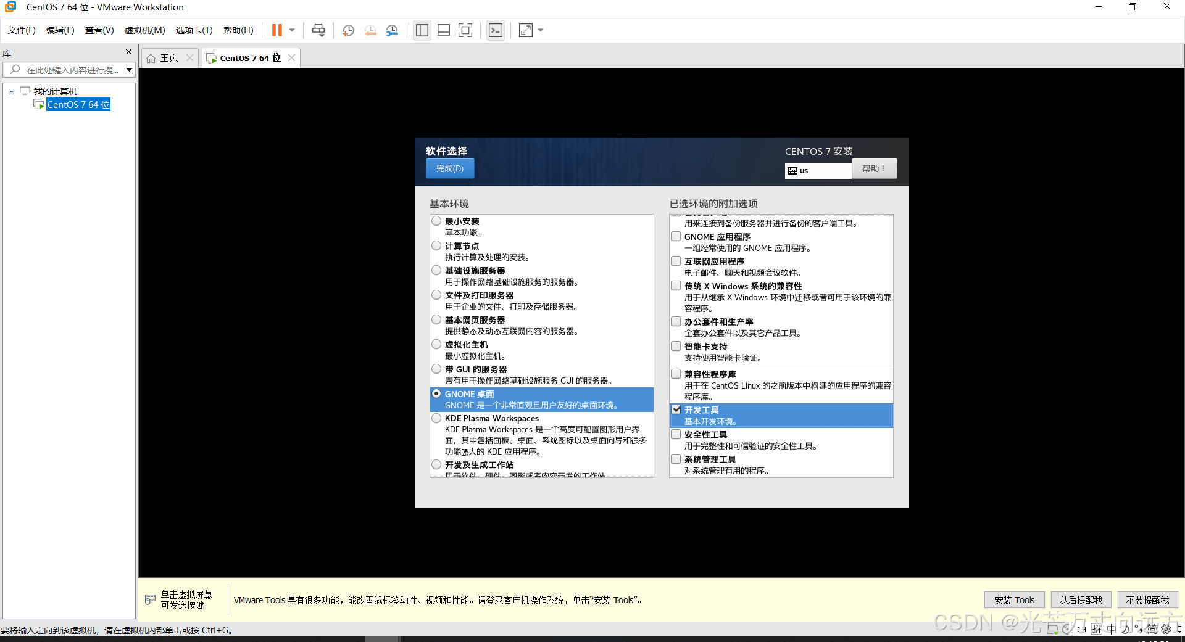Screen dimensions: 1185x642
Task: Send Ctrl+Alt+Del to the virtual machine
Action: tap(318, 30)
